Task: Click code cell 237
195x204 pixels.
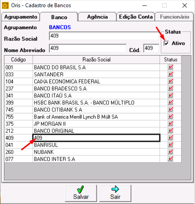Action: coord(18,88)
